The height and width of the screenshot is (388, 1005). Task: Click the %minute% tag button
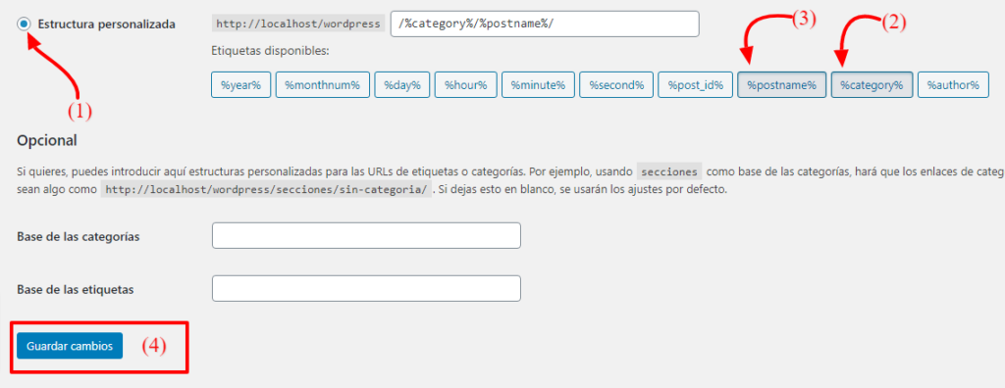(538, 84)
